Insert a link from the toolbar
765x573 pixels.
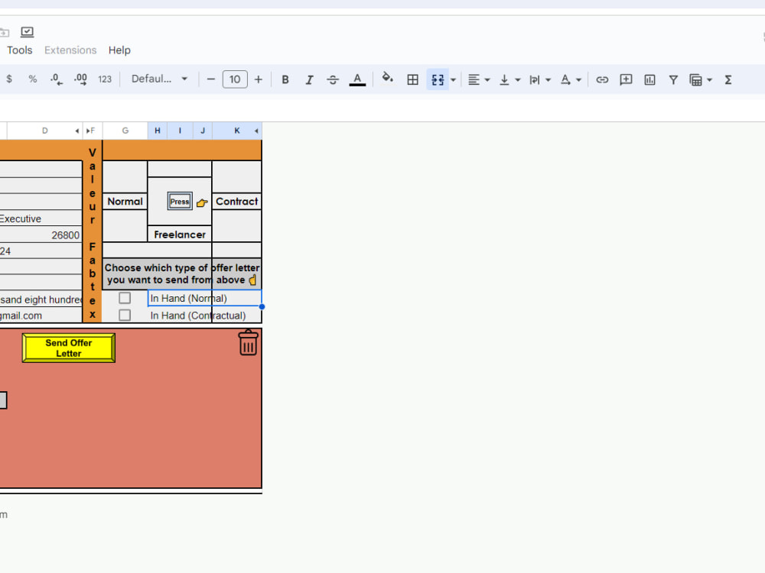(x=602, y=79)
